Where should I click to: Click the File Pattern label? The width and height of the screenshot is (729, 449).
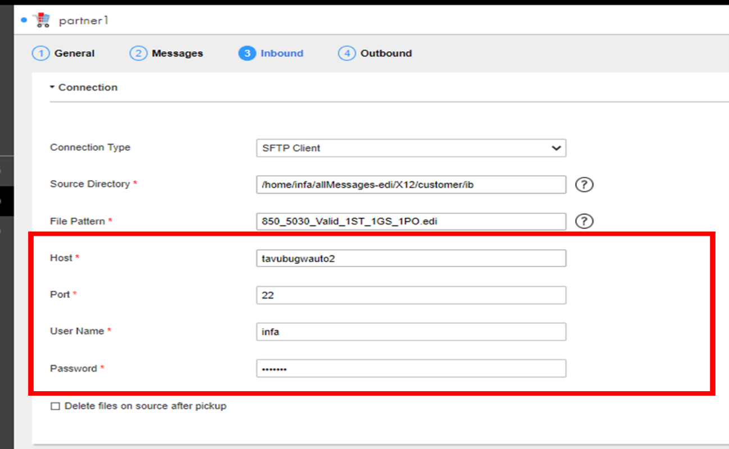(x=78, y=221)
